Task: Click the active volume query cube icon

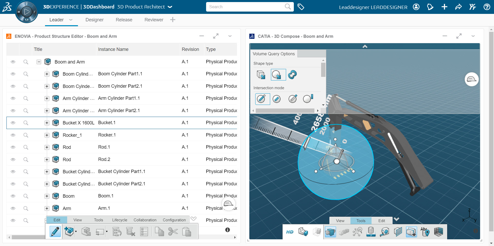Action: pyautogui.click(x=330, y=232)
